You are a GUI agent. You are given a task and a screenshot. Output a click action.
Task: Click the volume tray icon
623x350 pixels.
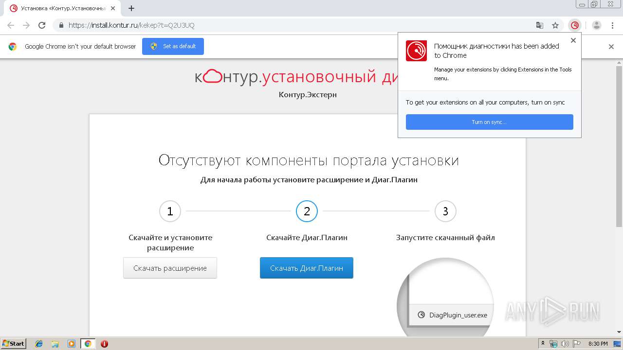[565, 344]
